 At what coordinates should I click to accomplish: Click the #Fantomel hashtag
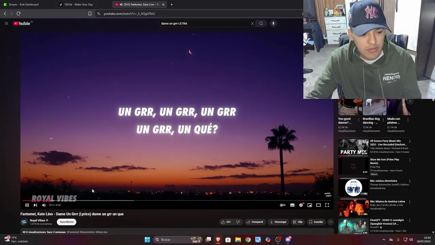[73, 232]
